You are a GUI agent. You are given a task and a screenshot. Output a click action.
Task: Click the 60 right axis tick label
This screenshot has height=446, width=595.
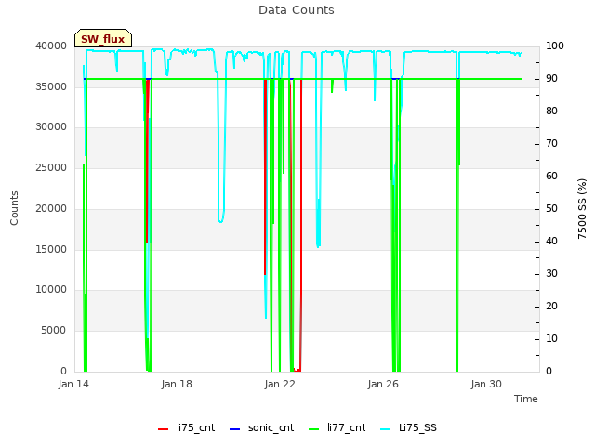tap(551, 176)
